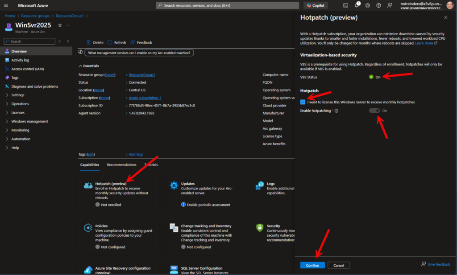Click the sidebar Search field
This screenshot has width=457, height=275.
29,41
